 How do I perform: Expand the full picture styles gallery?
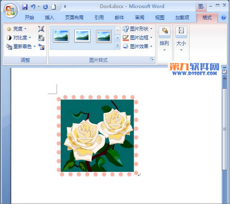click(x=117, y=45)
